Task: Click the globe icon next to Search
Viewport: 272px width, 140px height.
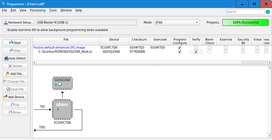Action: (x=268, y=12)
